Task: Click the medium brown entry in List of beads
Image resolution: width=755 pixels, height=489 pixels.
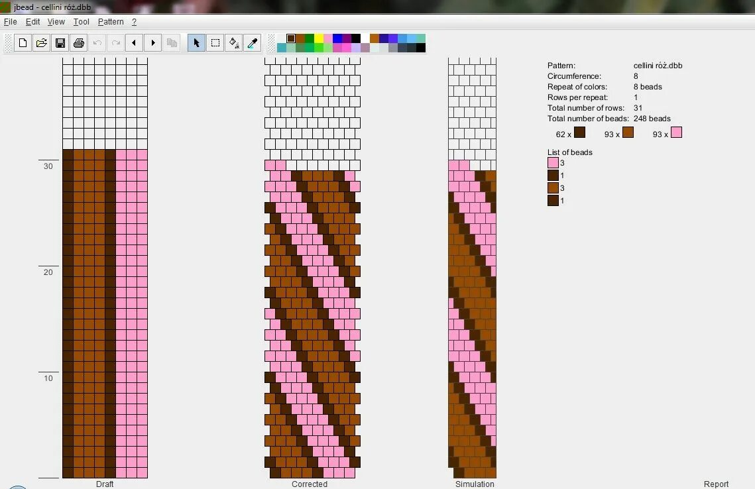Action: (553, 188)
